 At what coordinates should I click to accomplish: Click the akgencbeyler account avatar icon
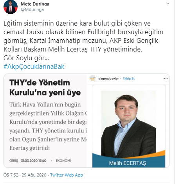pyautogui.click(x=92, y=78)
